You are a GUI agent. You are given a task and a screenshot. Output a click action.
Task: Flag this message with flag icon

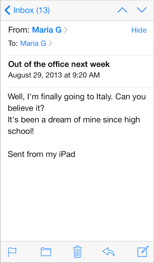pos(12,252)
